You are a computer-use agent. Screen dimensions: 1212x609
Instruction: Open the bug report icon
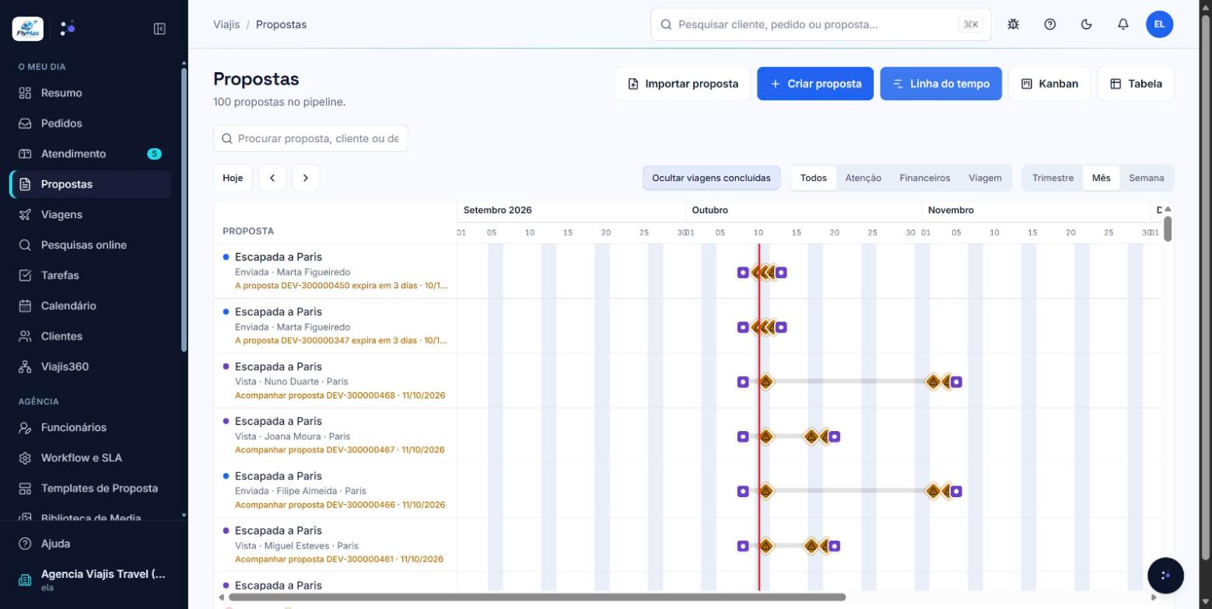click(x=1013, y=24)
